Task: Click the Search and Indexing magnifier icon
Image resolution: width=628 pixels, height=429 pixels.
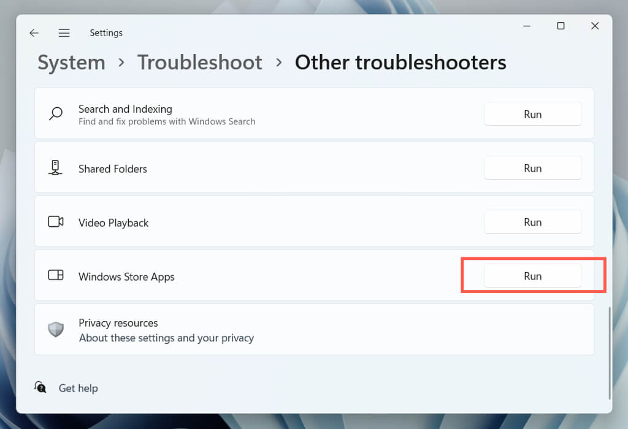Action: click(56, 114)
